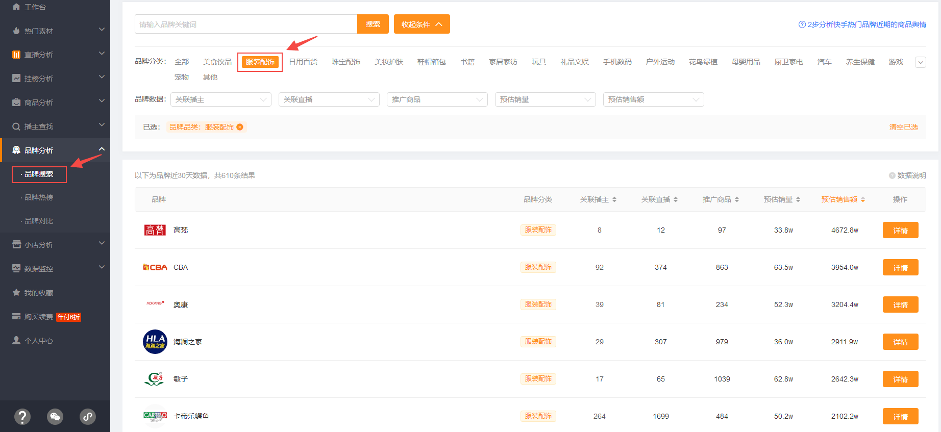Sort by 预估销售额 column arrows
Screen dimensions: 941x432
click(x=863, y=199)
